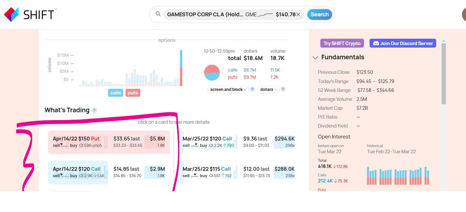Clear the GameStop search with X

click(x=298, y=14)
